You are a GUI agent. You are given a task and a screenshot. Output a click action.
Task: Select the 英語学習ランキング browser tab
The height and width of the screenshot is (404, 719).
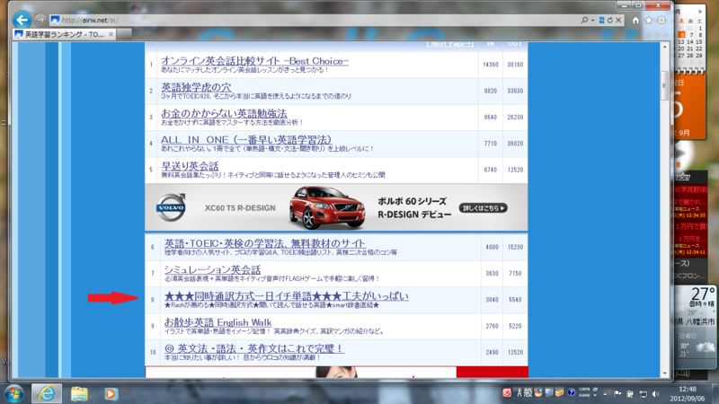click(x=64, y=34)
